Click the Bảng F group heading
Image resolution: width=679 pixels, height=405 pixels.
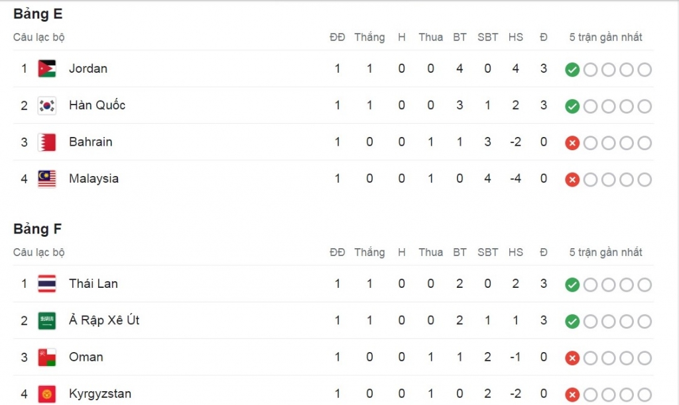(38, 229)
